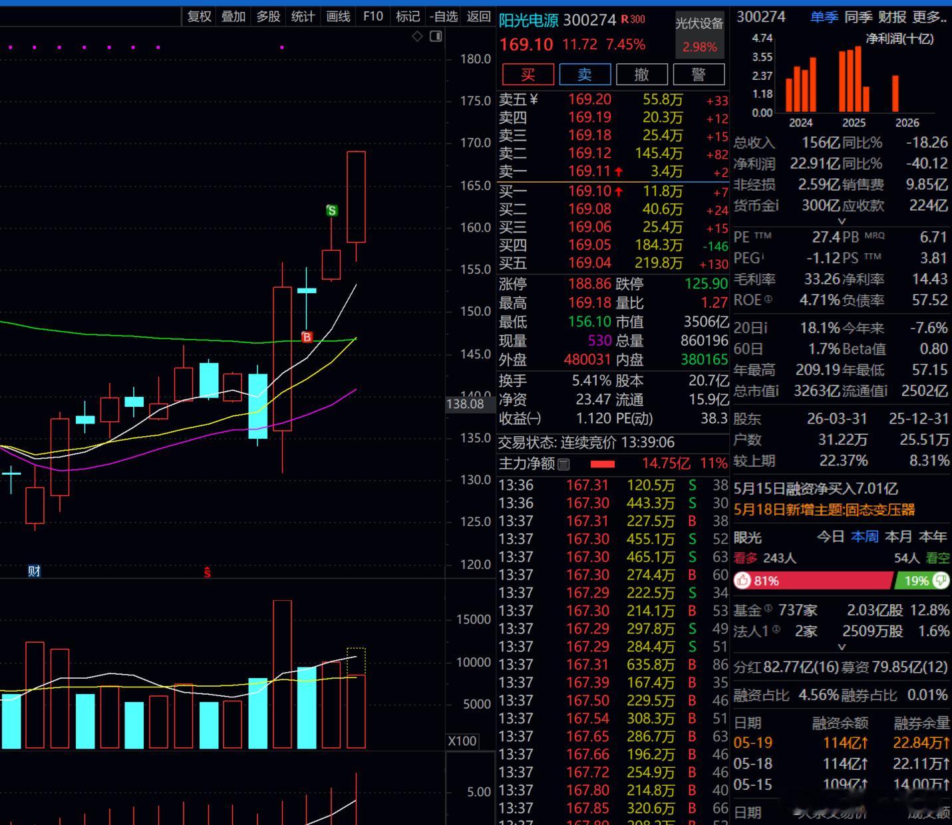Open the F10 company info page
Image resolution: width=952 pixels, height=825 pixels.
(x=373, y=17)
